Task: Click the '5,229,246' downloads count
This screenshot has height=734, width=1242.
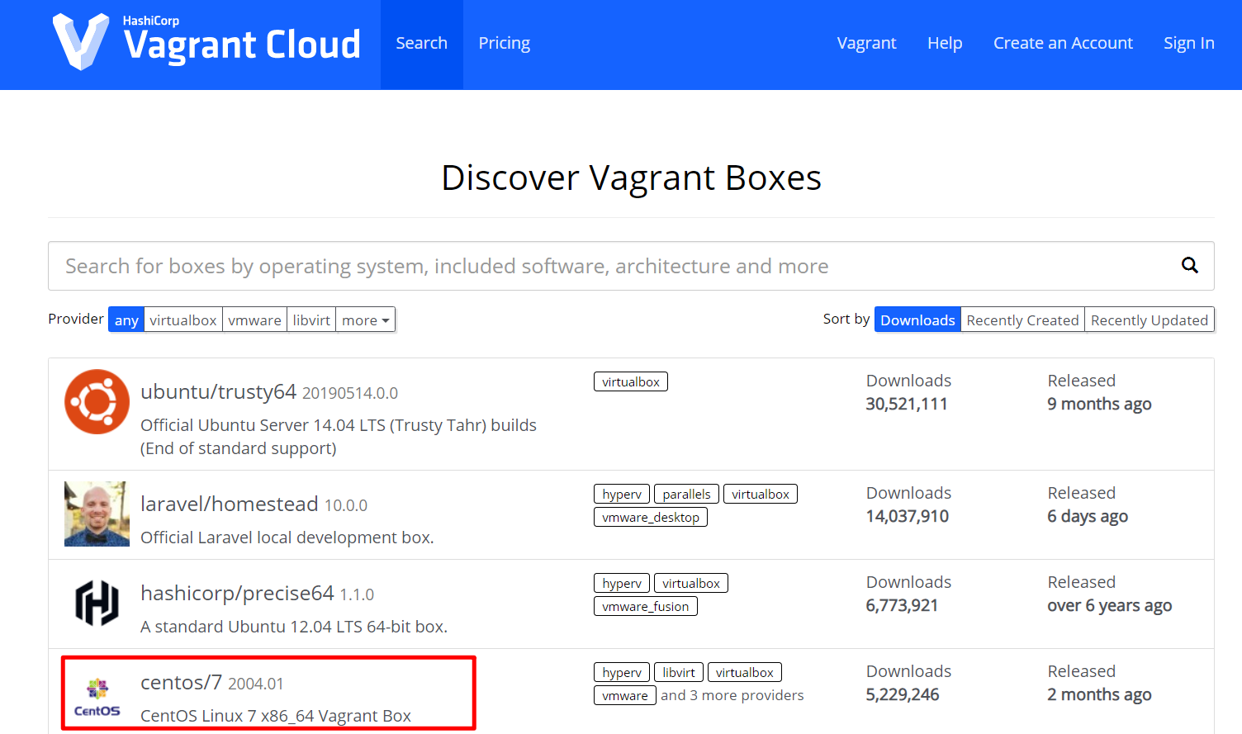Action: click(903, 694)
